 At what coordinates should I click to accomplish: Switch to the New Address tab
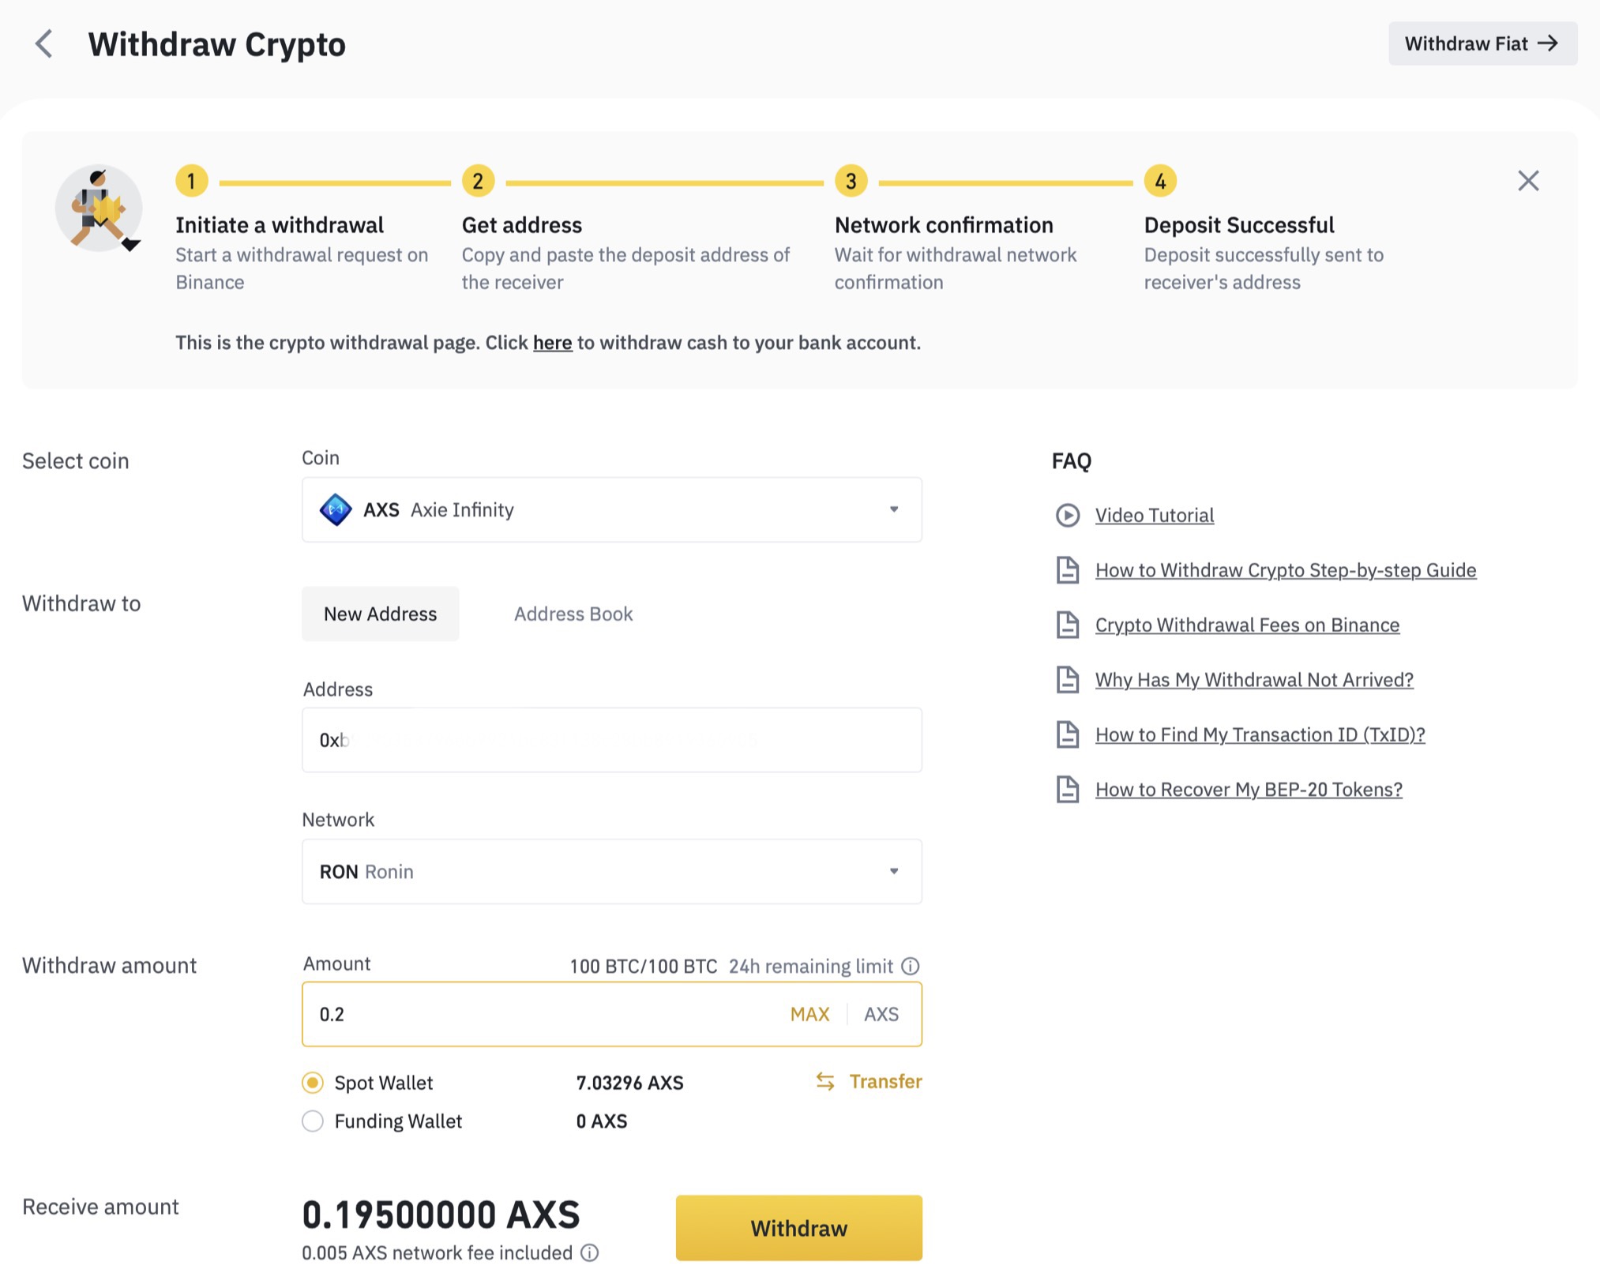[380, 614]
